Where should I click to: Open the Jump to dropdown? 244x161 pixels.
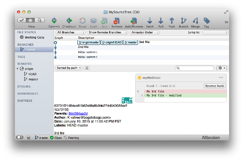coord(215,32)
